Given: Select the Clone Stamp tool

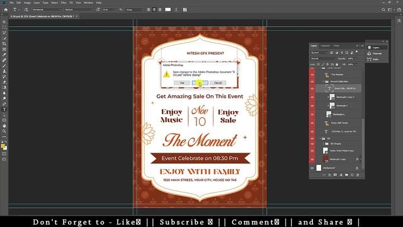Looking at the screenshot, I should (4, 71).
